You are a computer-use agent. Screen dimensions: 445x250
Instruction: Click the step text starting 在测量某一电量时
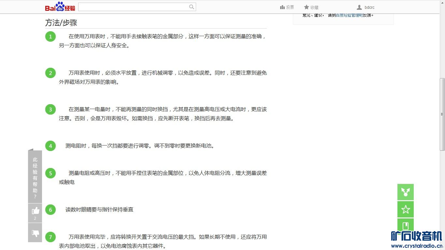click(x=163, y=114)
